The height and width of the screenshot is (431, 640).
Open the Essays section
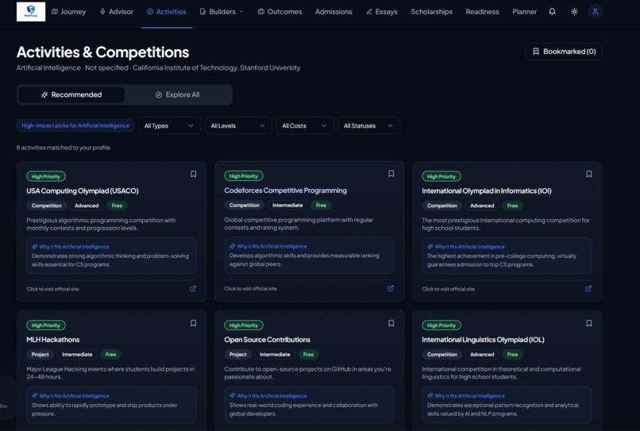pos(382,12)
